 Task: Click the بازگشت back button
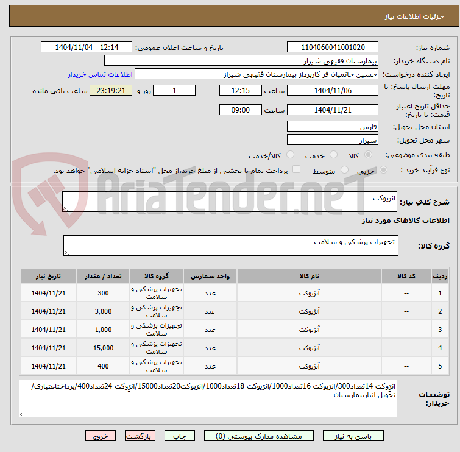tap(140, 436)
